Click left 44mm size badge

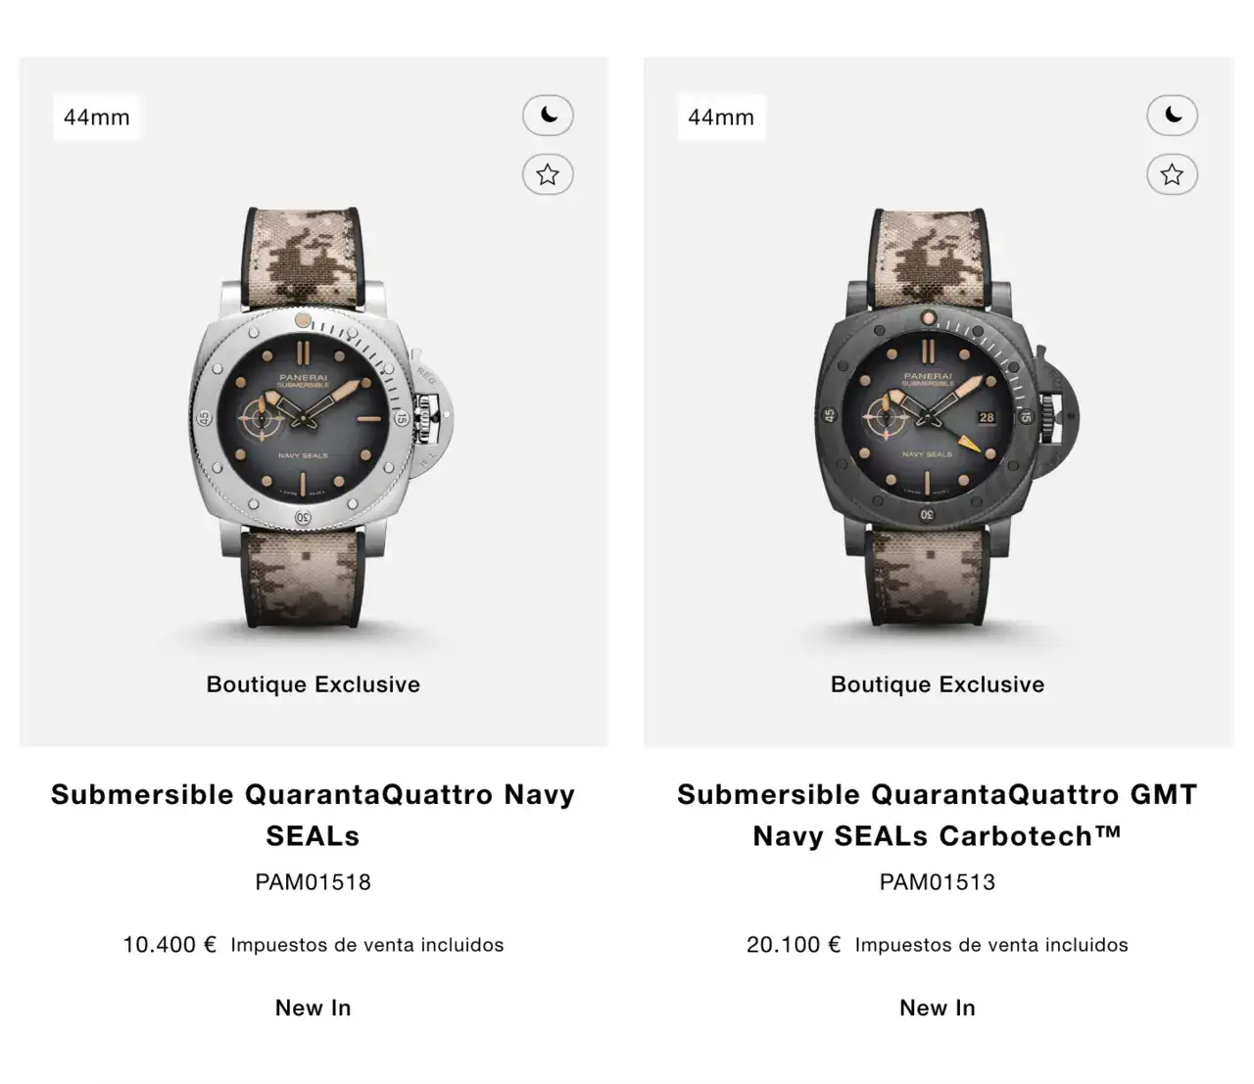coord(97,118)
